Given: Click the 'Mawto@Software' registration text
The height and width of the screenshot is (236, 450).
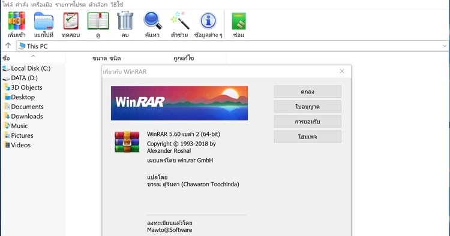Looking at the screenshot, I should pos(170,229).
